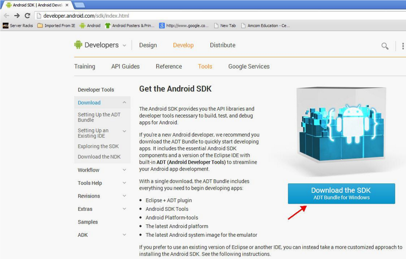Collapse the Download section chevron
The width and height of the screenshot is (406, 259).
(x=124, y=102)
